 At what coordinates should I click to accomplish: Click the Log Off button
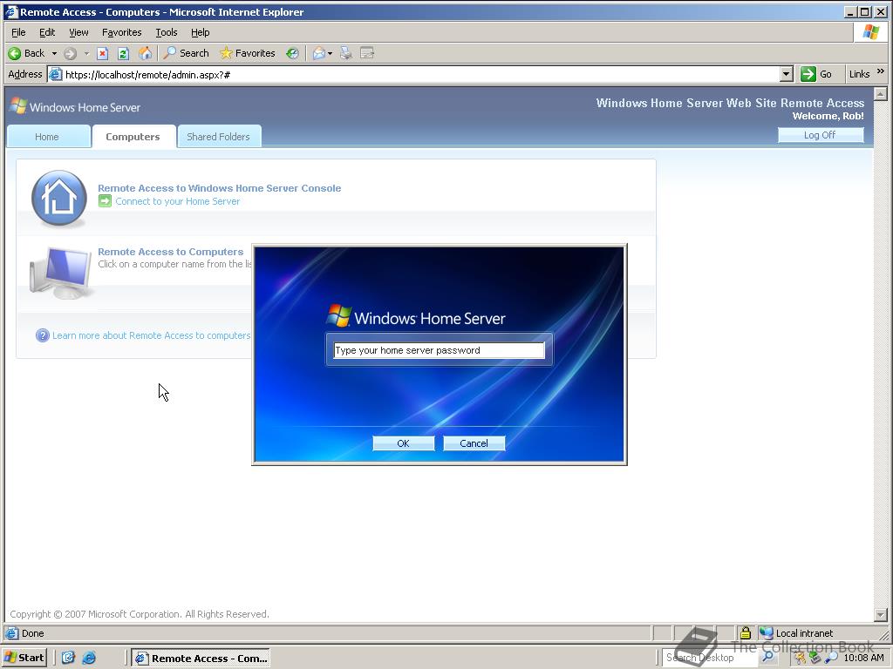click(x=820, y=135)
